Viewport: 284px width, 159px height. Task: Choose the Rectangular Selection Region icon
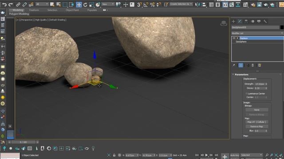[65, 4]
